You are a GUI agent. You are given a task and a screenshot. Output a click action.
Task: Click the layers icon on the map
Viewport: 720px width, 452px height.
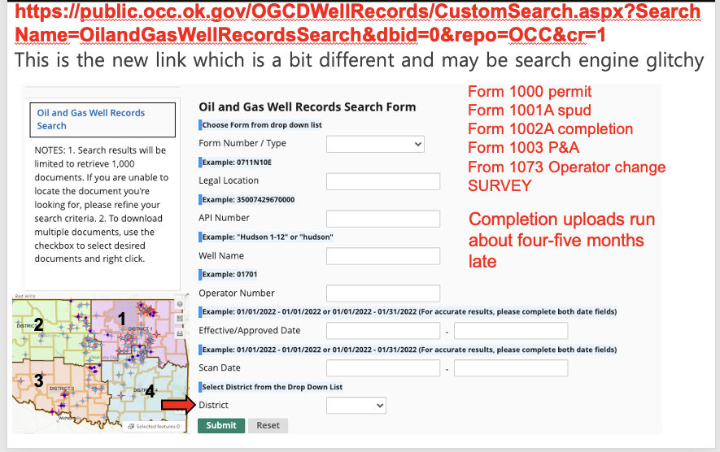tap(180, 304)
